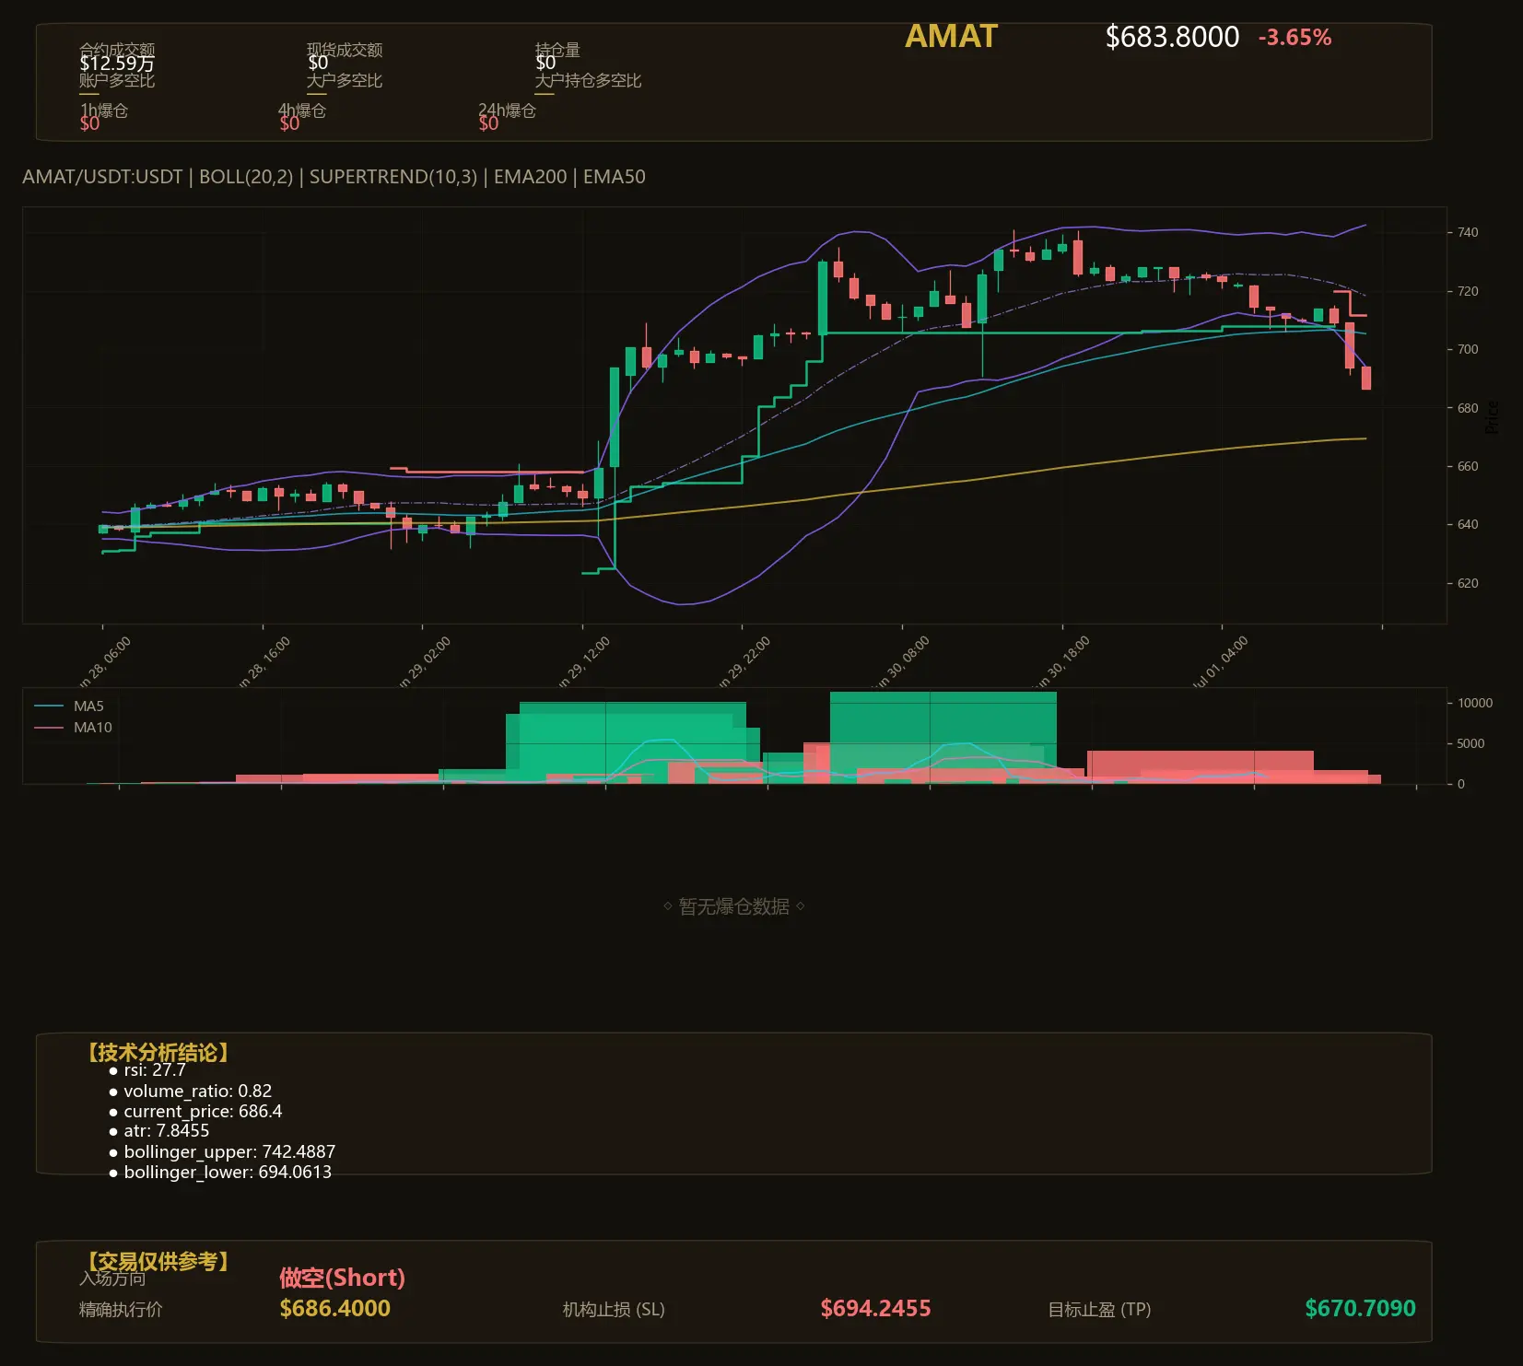Click the 技术分析结论 heading

pyautogui.click(x=158, y=1053)
